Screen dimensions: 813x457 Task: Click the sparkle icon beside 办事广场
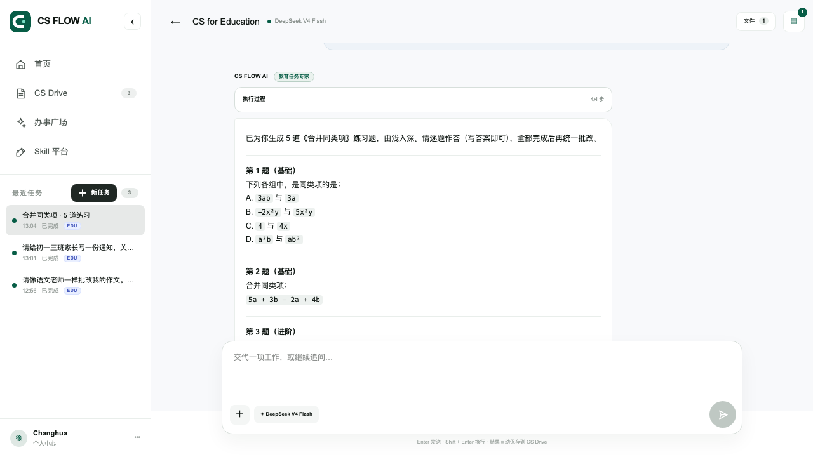(x=21, y=123)
